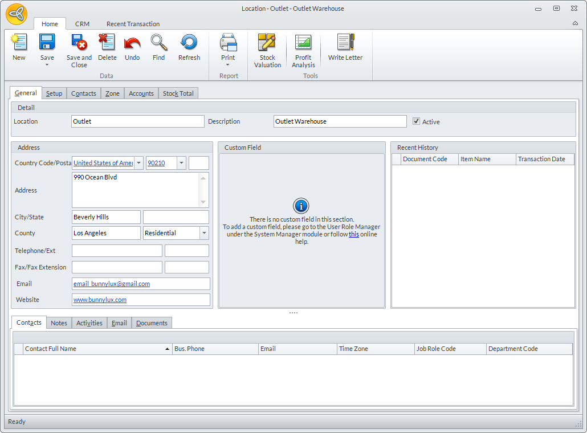Click the New record icon
The width and height of the screenshot is (587, 433).
19,43
